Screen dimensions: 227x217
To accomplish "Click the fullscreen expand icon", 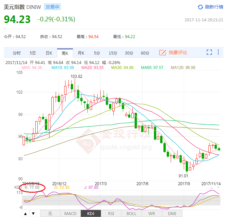I will click(x=209, y=53).
